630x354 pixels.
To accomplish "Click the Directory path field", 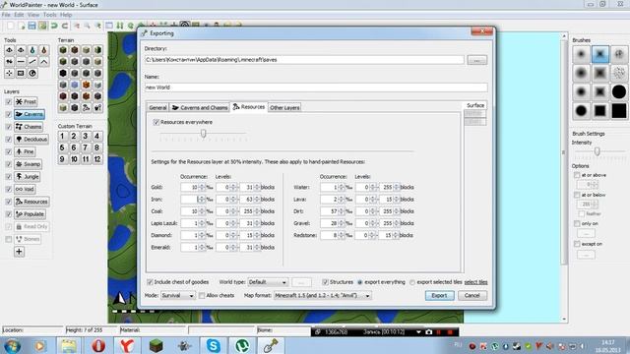I will coord(304,60).
